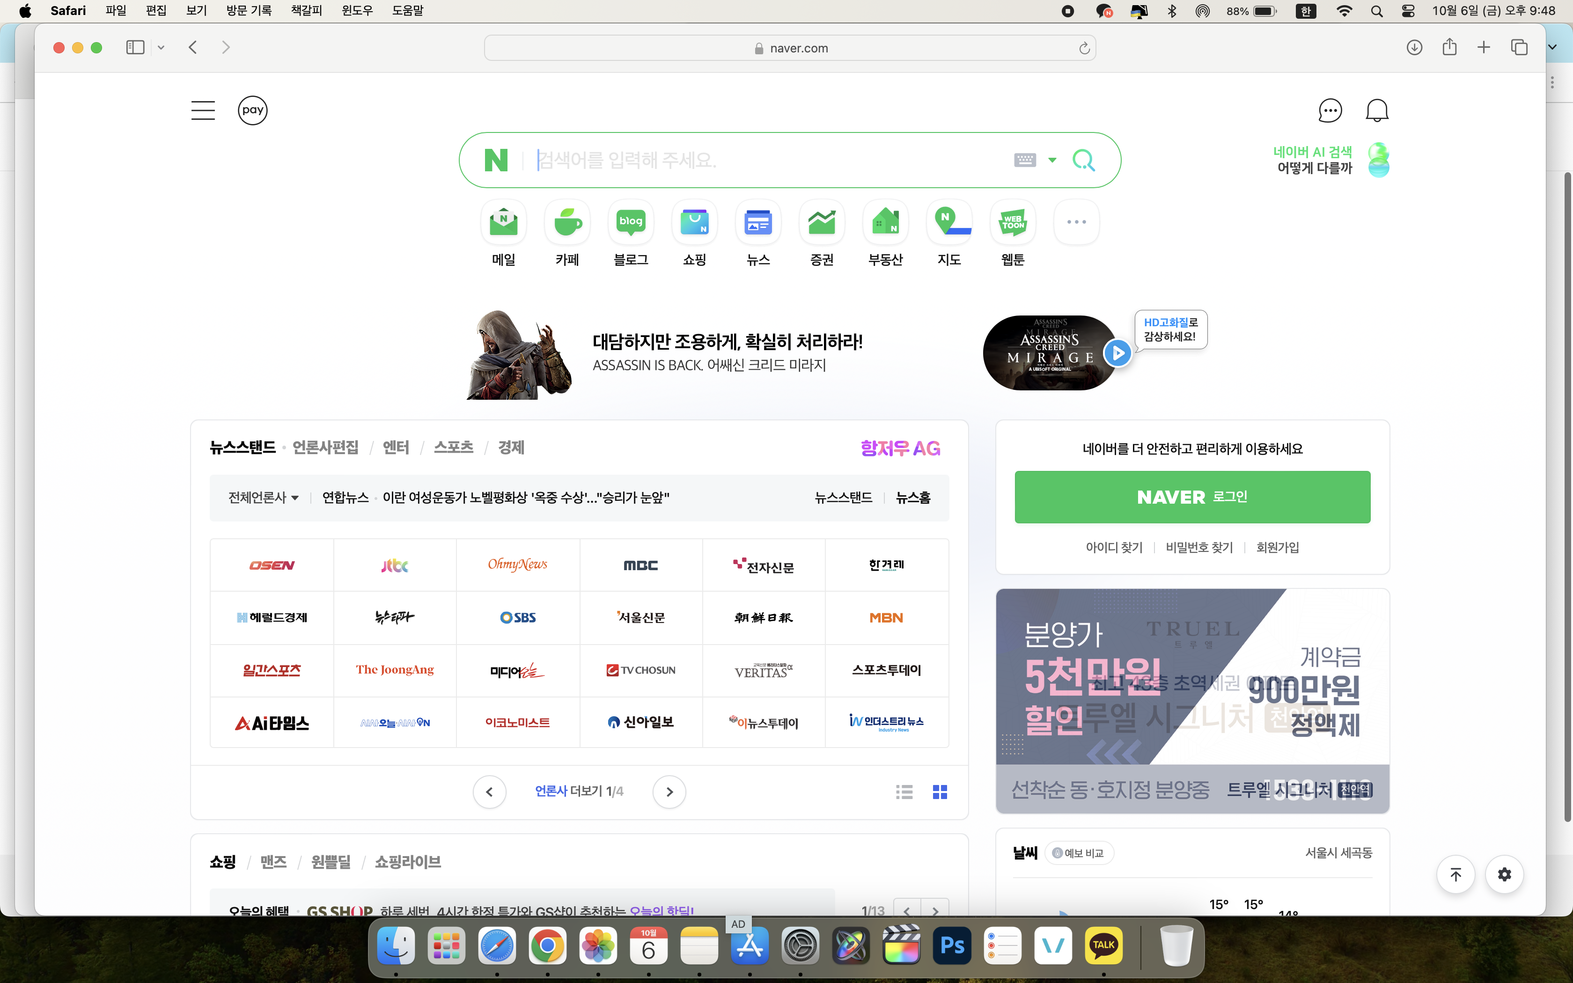Play the Assassin's Creed Mirage video

click(x=1117, y=353)
